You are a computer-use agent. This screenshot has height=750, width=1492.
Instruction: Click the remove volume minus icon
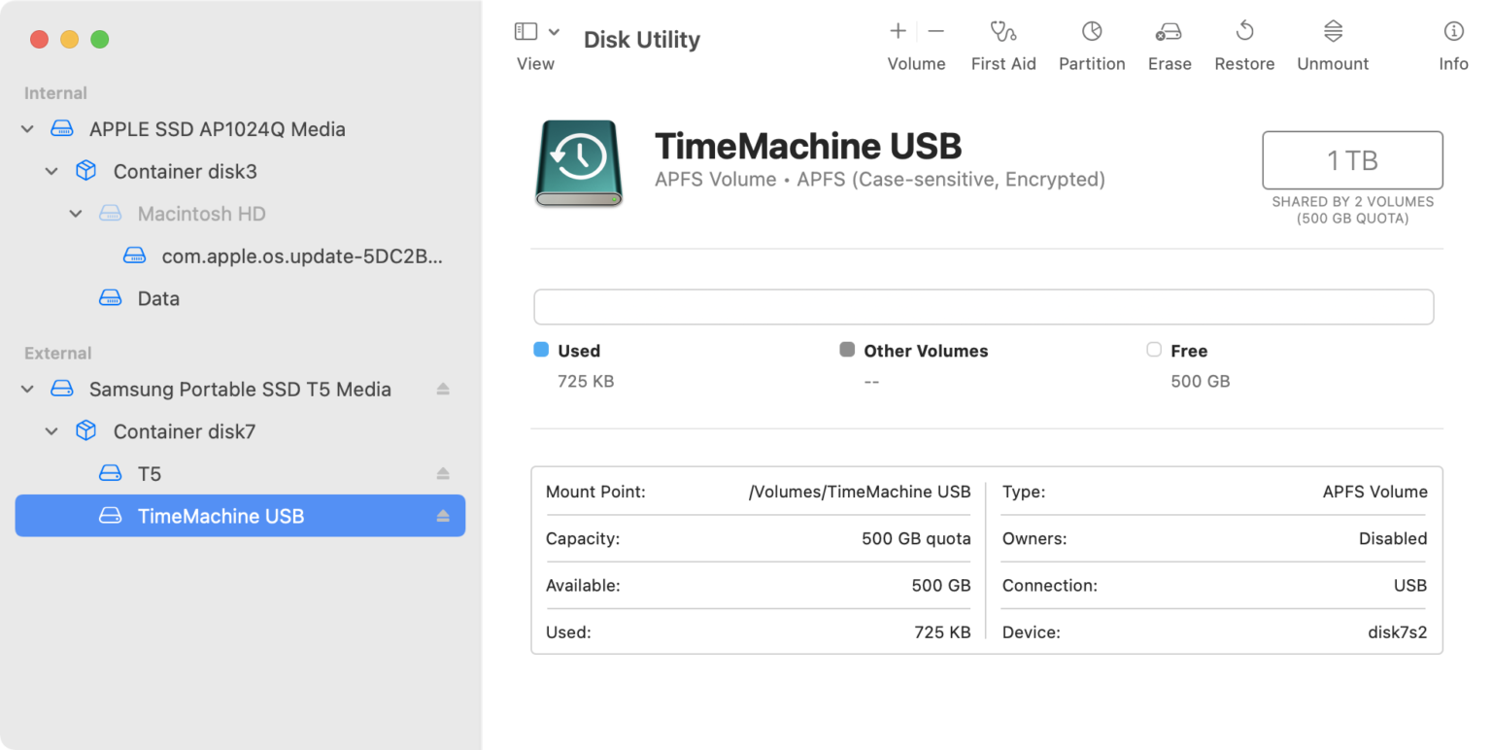(x=935, y=32)
